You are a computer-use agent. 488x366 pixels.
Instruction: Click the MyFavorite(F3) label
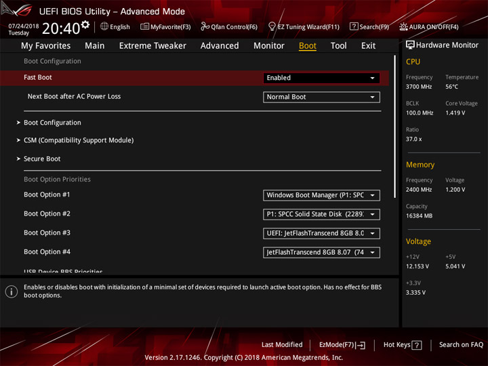171,27
